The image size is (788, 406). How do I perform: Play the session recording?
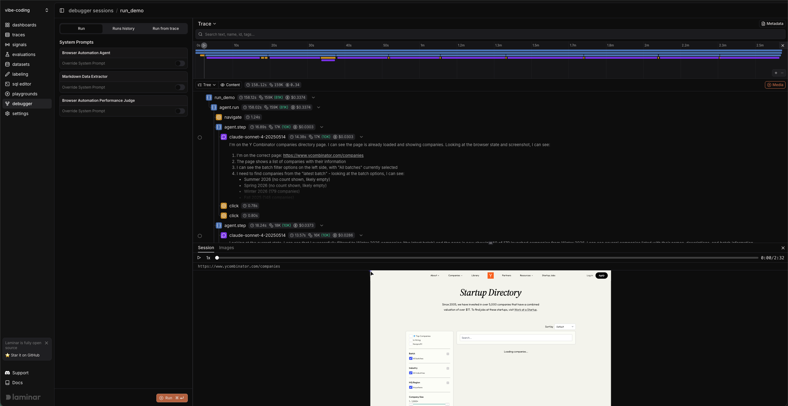pos(199,258)
